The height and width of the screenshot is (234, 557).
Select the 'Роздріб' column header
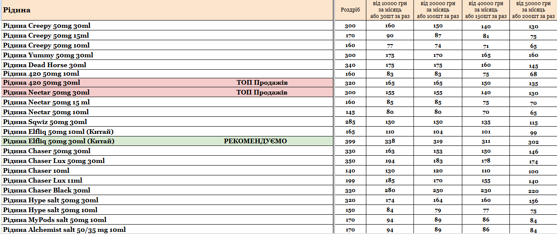coord(350,10)
